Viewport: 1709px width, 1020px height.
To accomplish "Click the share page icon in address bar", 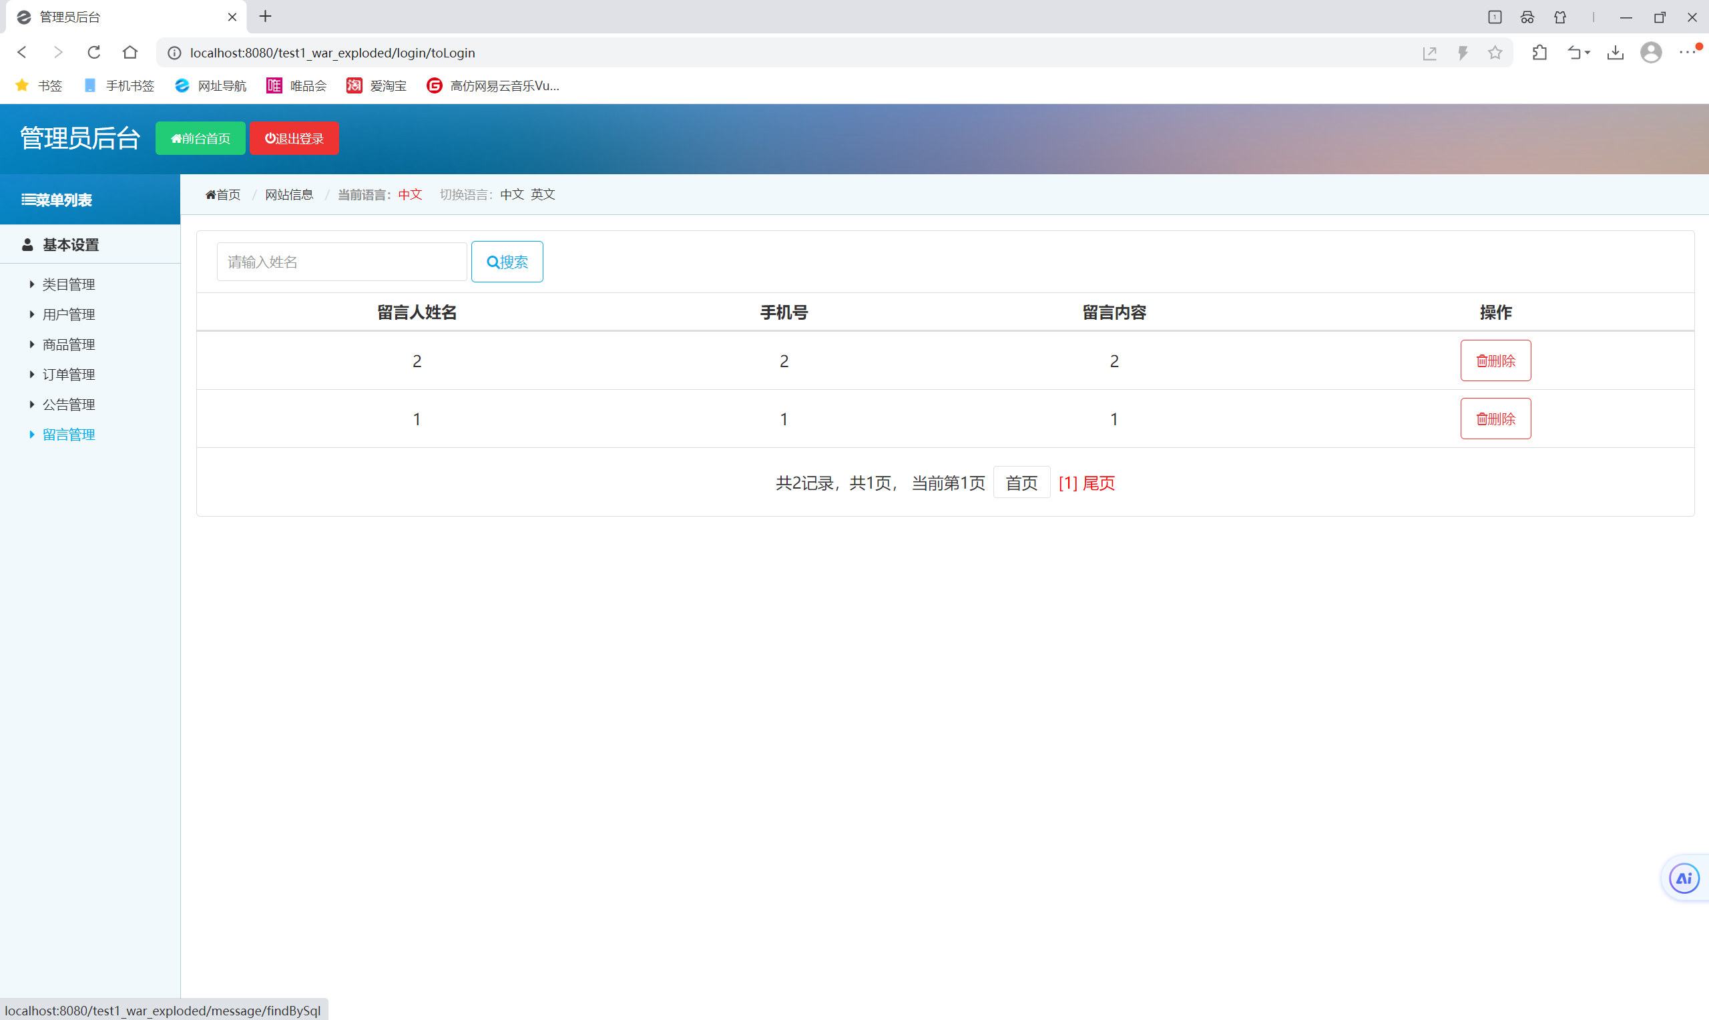I will pos(1430,53).
